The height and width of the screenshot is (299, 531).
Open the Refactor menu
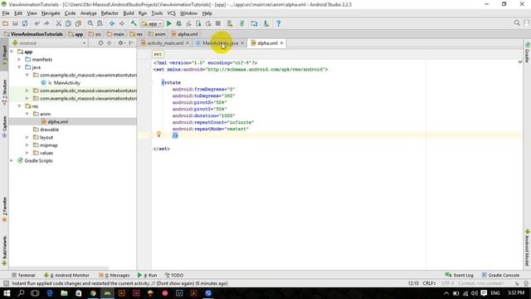coord(110,13)
